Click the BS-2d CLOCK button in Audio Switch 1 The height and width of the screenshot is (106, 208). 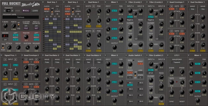(x=130, y=73)
